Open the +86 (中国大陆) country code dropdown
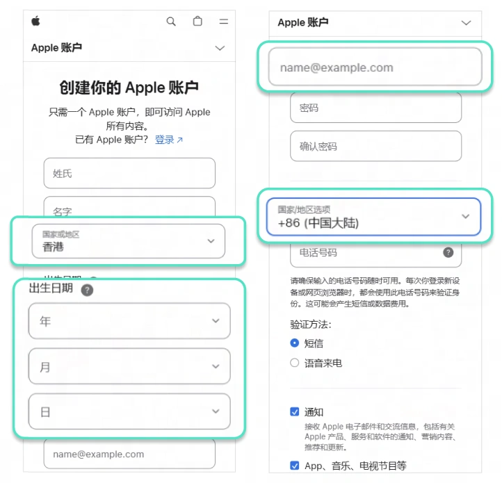502x483 pixels. point(373,217)
